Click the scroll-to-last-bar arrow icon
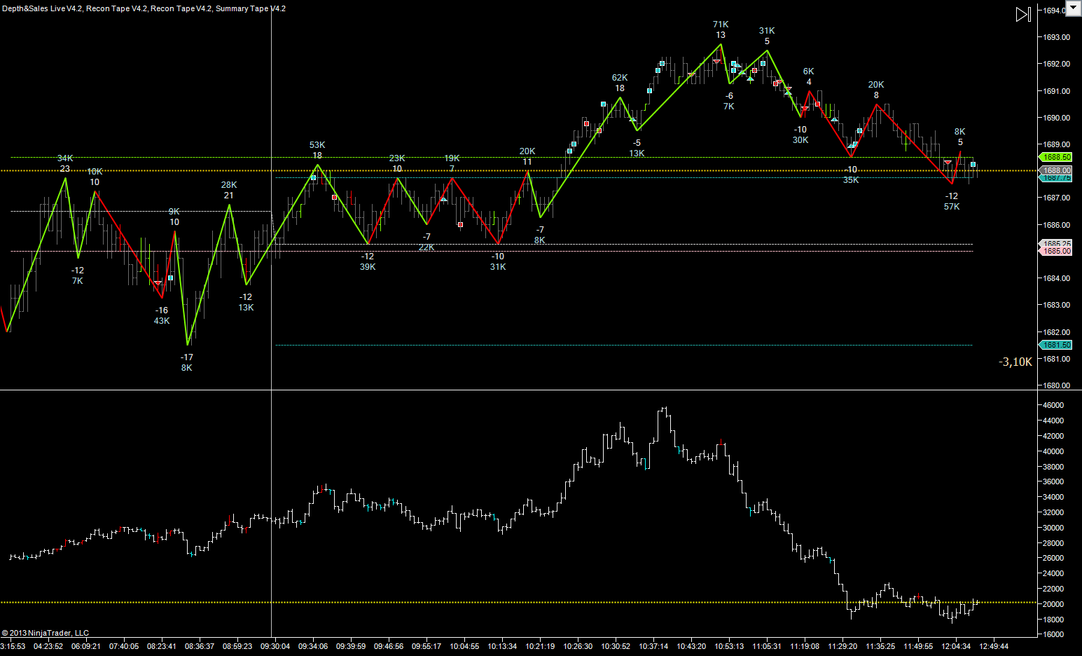The height and width of the screenshot is (656, 1082). [x=1023, y=14]
